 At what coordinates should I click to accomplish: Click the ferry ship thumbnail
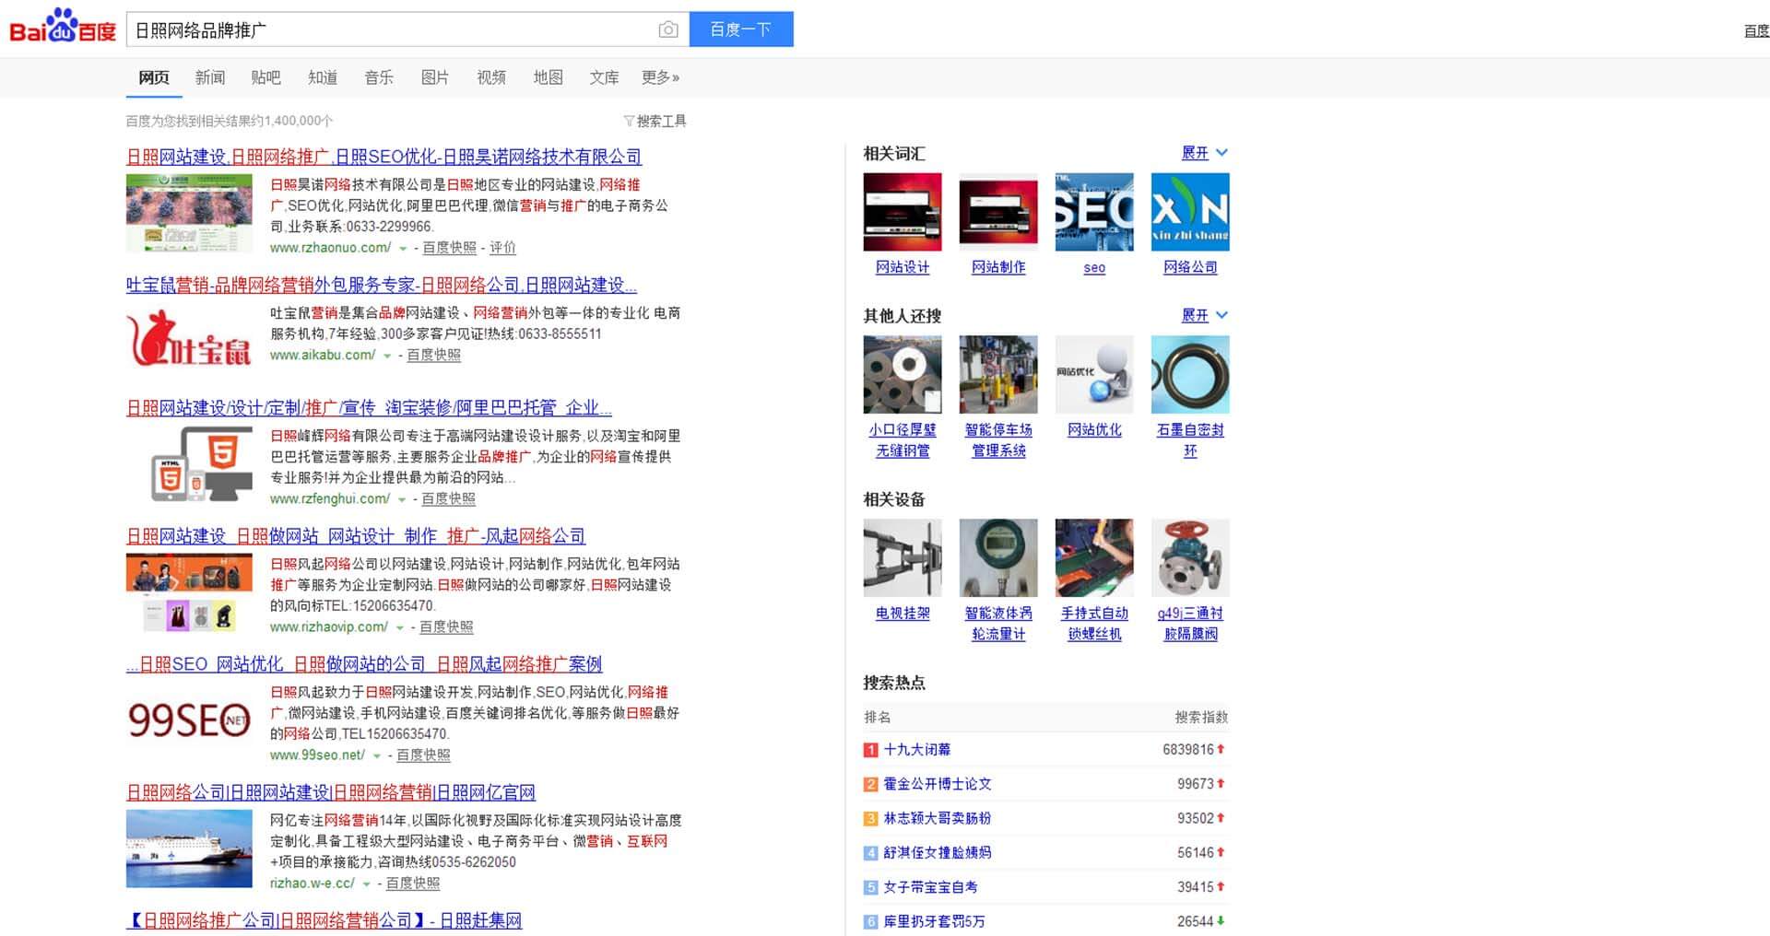[x=189, y=848]
